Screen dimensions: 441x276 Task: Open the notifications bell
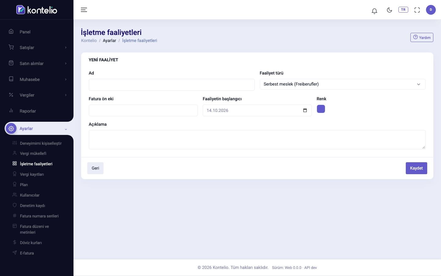(374, 11)
